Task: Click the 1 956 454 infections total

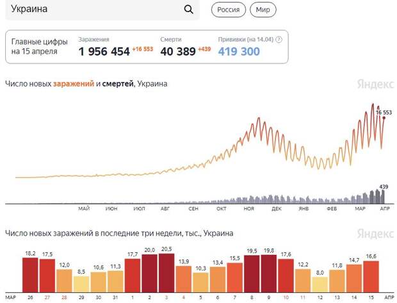Action: 104,51
